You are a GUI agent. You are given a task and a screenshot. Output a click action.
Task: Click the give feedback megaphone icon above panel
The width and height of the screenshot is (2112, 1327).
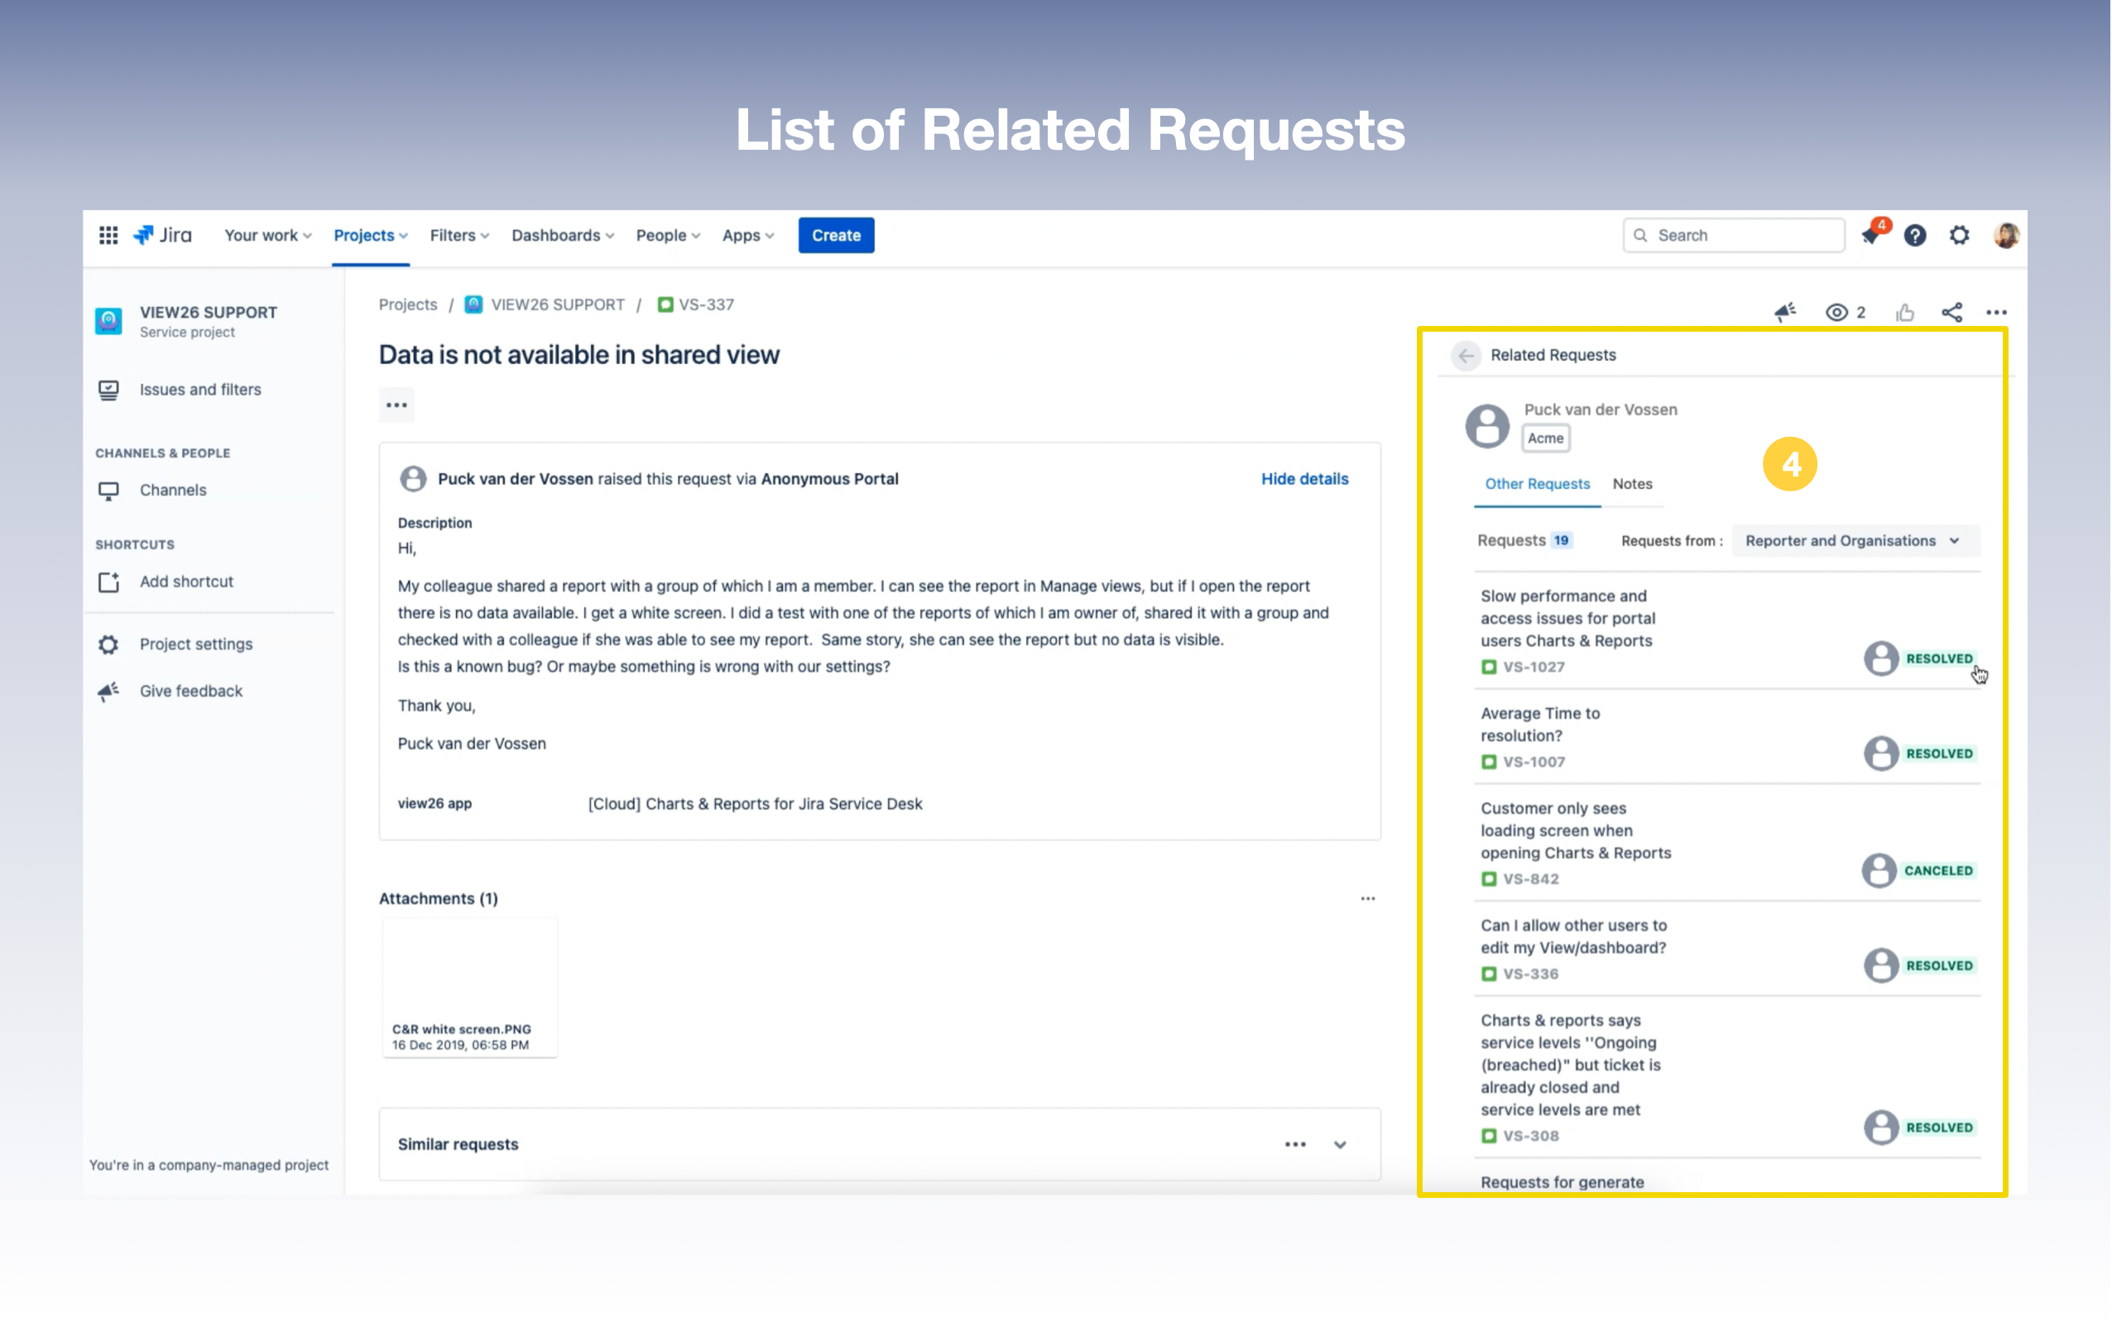pyautogui.click(x=1785, y=312)
